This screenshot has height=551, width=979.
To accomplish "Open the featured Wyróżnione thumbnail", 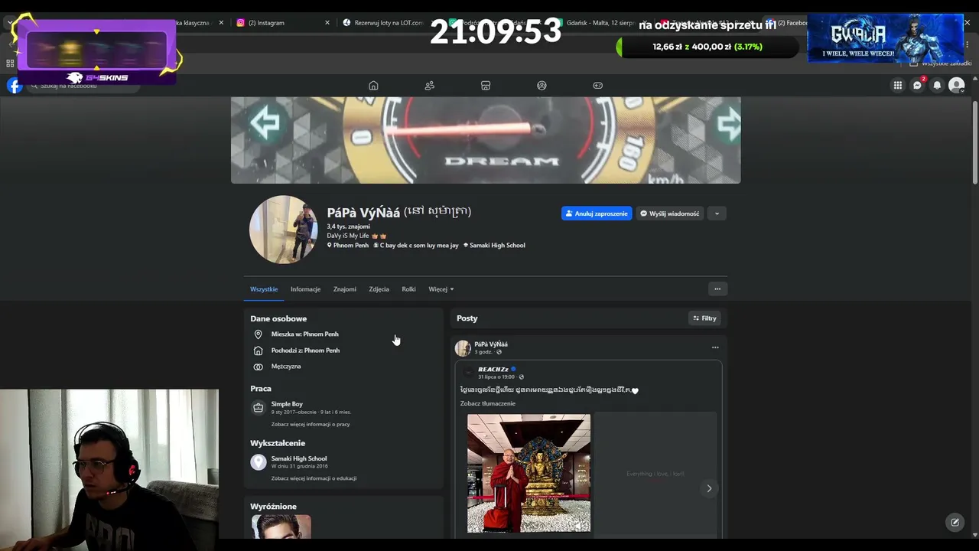I will [281, 527].
